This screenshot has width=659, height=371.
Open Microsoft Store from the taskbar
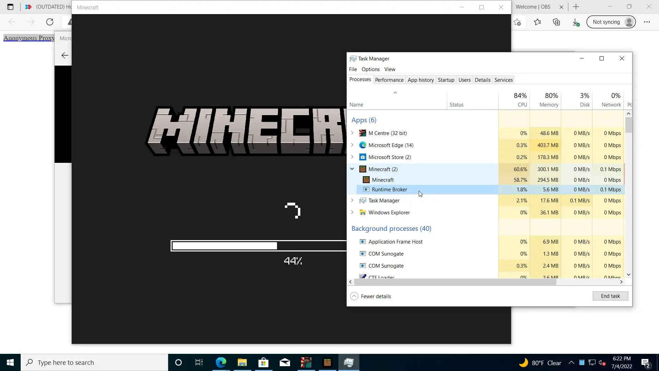(x=263, y=362)
